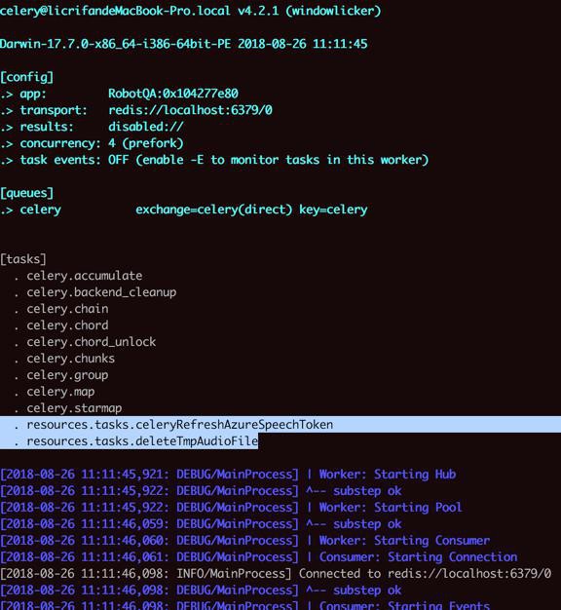
Task: Select the celery.backend_cleanup task entry
Action: 95,292
